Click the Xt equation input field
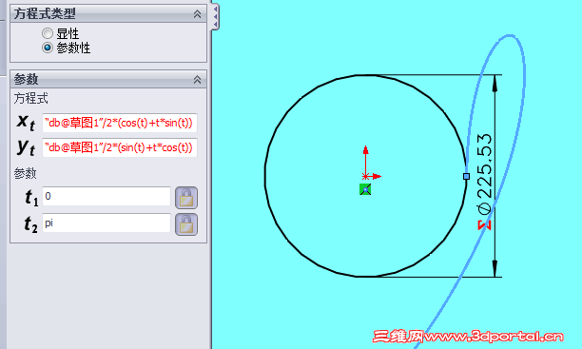 tap(120, 123)
